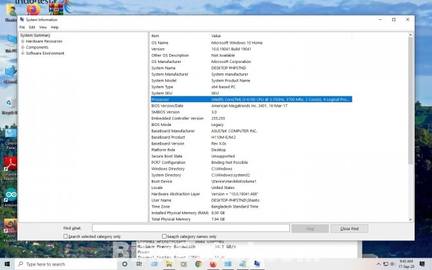Open the network tray icon

(386, 264)
